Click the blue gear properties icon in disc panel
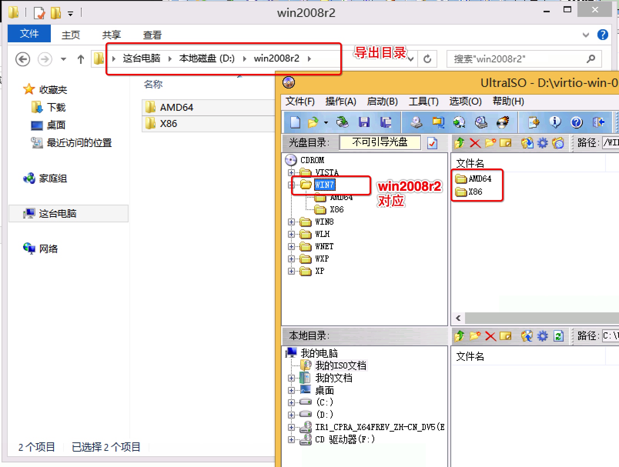Image resolution: width=619 pixels, height=467 pixels. 542,143
